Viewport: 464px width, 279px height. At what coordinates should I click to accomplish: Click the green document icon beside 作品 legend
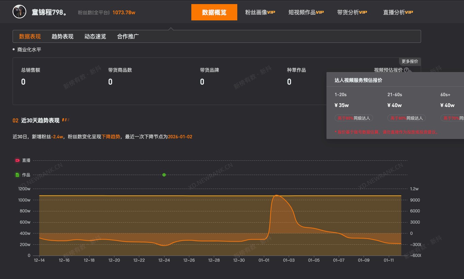coord(17,175)
